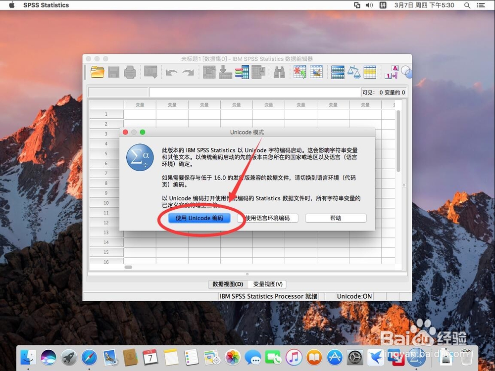Viewport: 495px width, 371px height.
Task: Click the Unicode:ON status bar entry
Action: point(354,296)
